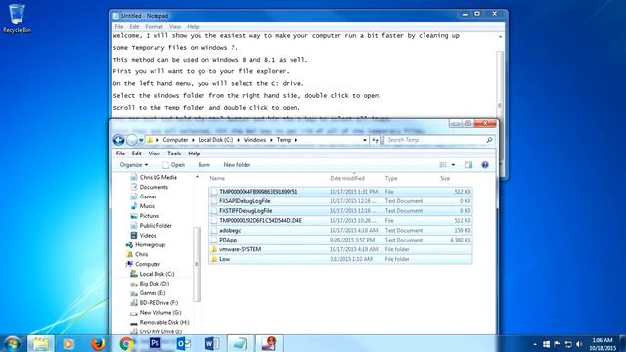Click volume speaker icon in system tray

click(579, 344)
